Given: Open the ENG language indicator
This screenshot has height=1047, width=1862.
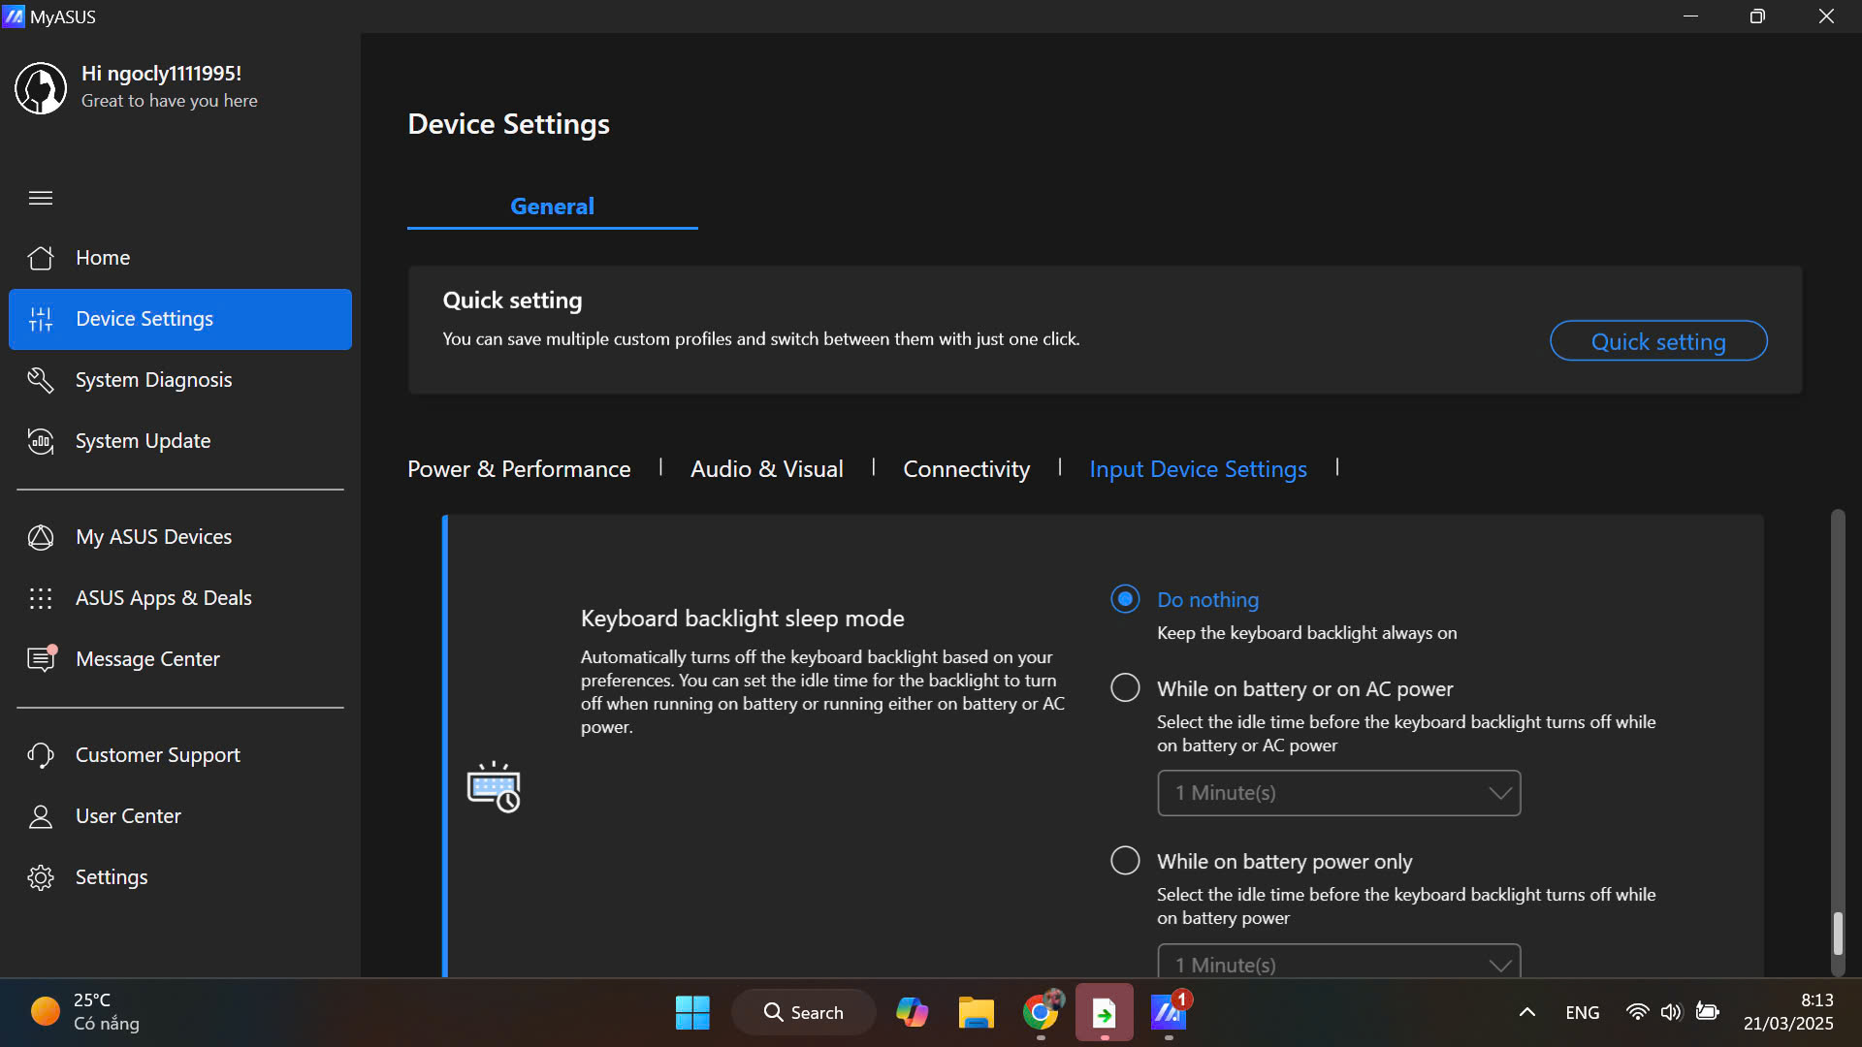Looking at the screenshot, I should tap(1583, 1013).
